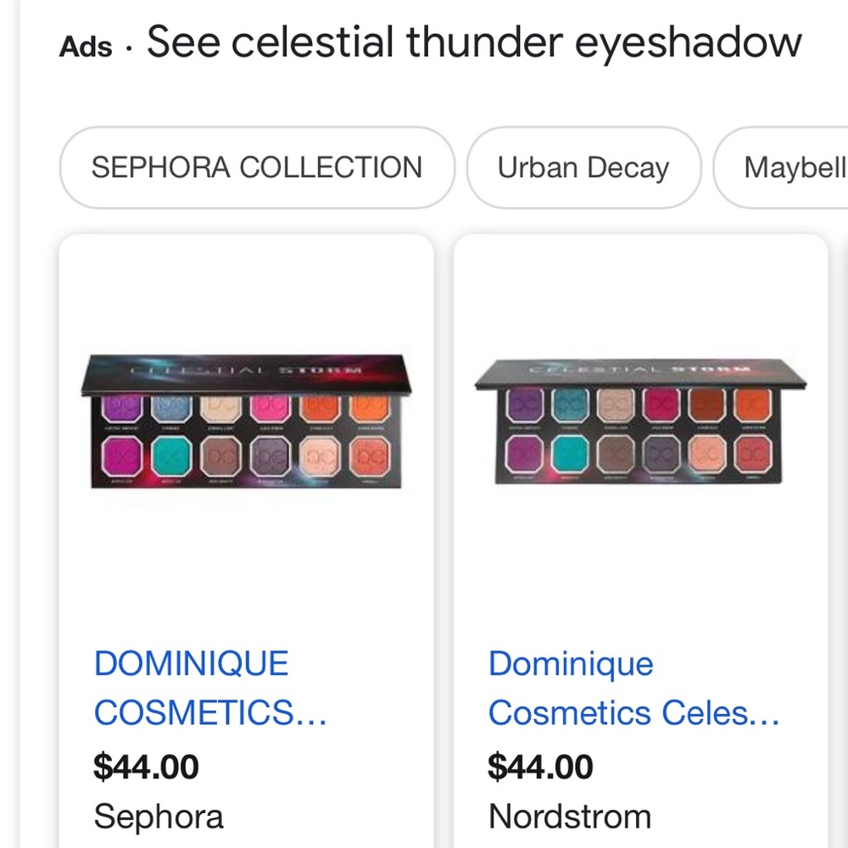
Task: Click the teal shade in Sephora palette
Action: [172, 456]
